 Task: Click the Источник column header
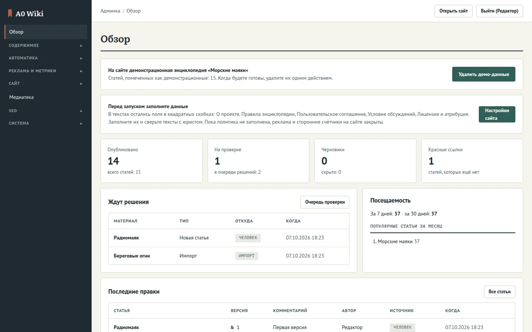(402, 311)
